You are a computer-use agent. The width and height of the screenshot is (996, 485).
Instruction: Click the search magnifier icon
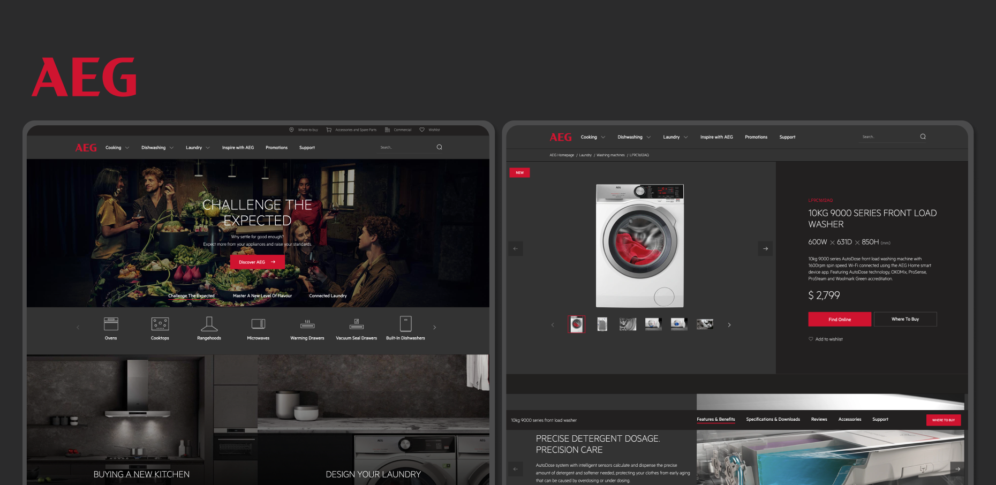[439, 147]
